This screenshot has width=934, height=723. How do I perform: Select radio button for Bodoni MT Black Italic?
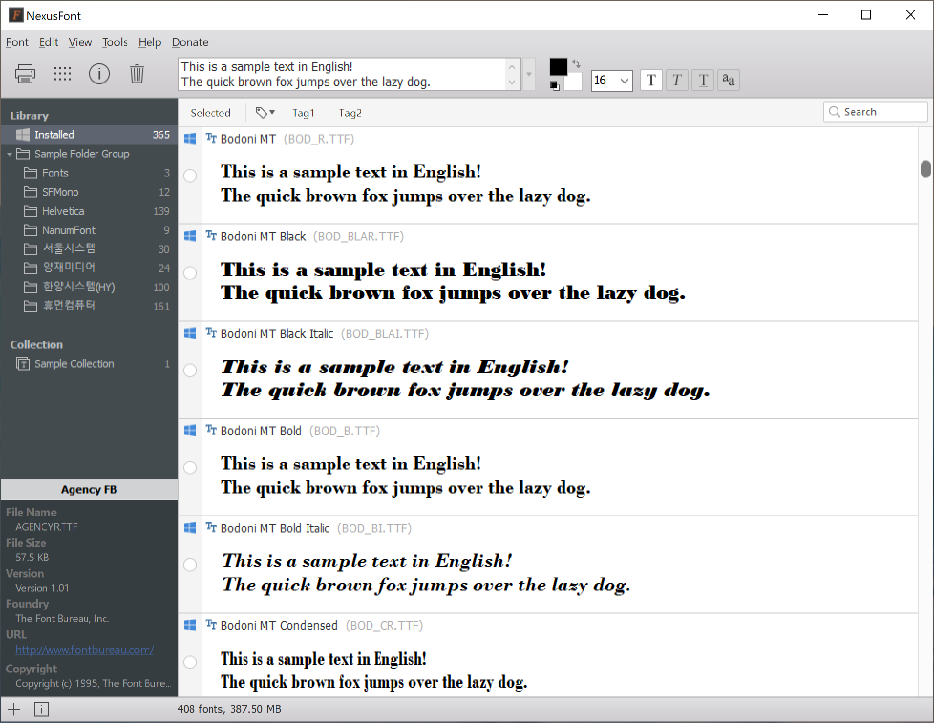pyautogui.click(x=191, y=370)
